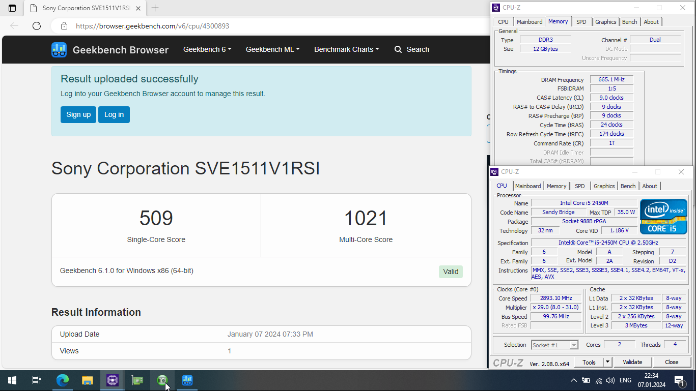Click the Close button in CPU-Z
The height and width of the screenshot is (391, 696).
[x=672, y=362]
